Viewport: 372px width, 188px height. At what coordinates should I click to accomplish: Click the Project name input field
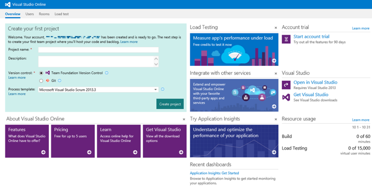click(x=99, y=50)
